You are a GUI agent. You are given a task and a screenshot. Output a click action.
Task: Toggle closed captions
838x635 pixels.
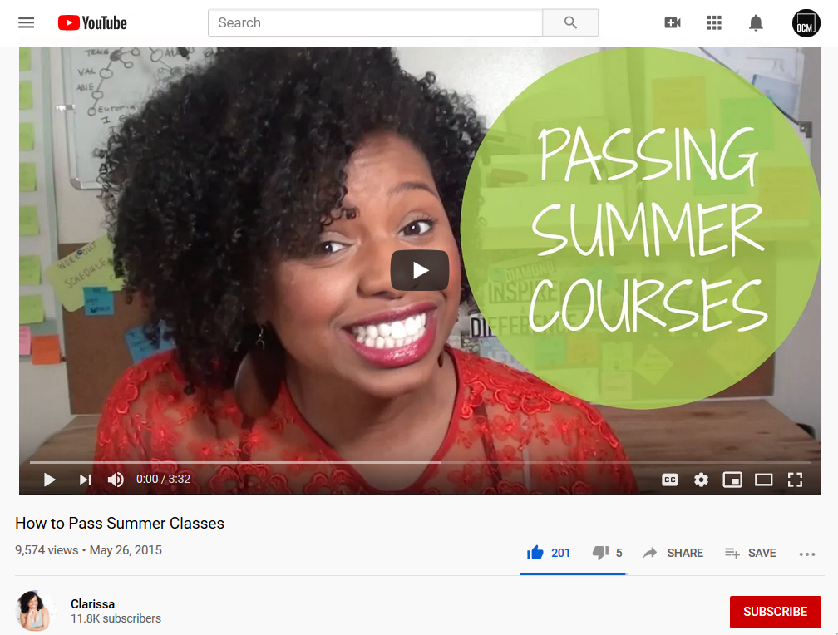tap(670, 480)
